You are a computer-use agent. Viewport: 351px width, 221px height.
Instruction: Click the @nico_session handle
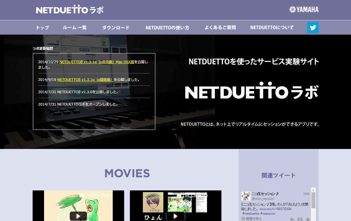point(263,199)
